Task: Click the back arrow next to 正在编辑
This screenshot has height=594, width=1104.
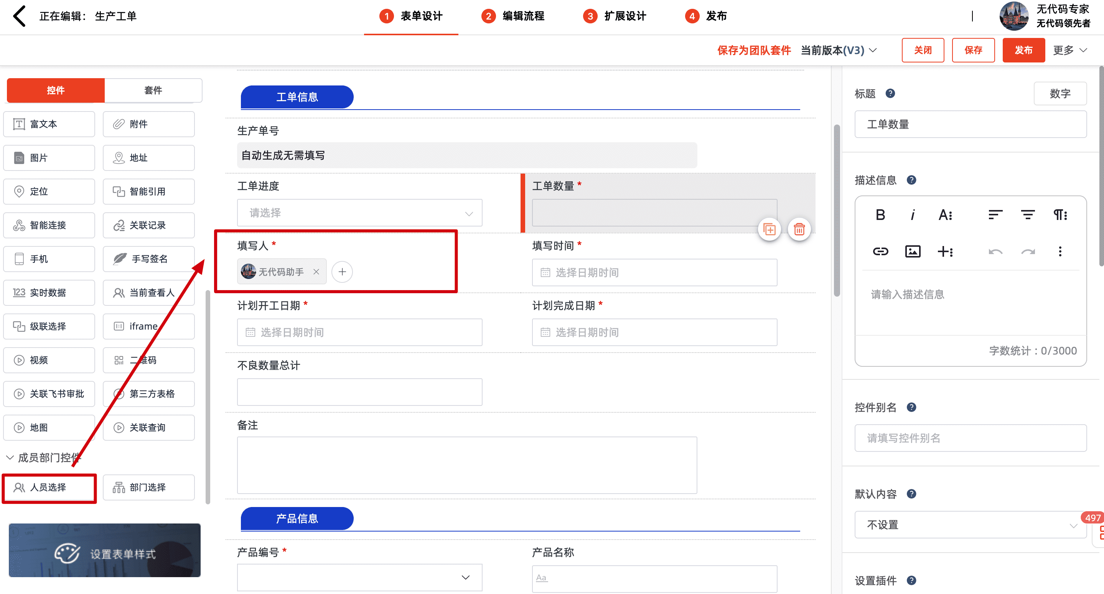Action: click(x=19, y=16)
